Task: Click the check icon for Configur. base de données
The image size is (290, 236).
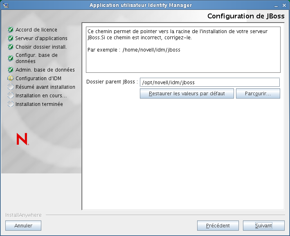Action: click(11, 58)
